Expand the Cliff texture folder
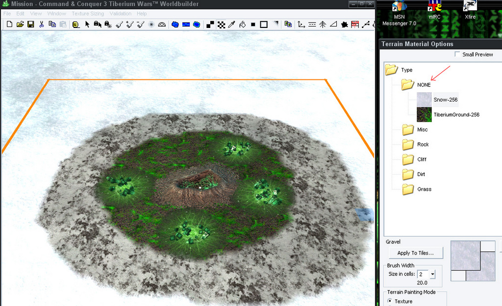This screenshot has width=502, height=306. pyautogui.click(x=408, y=159)
